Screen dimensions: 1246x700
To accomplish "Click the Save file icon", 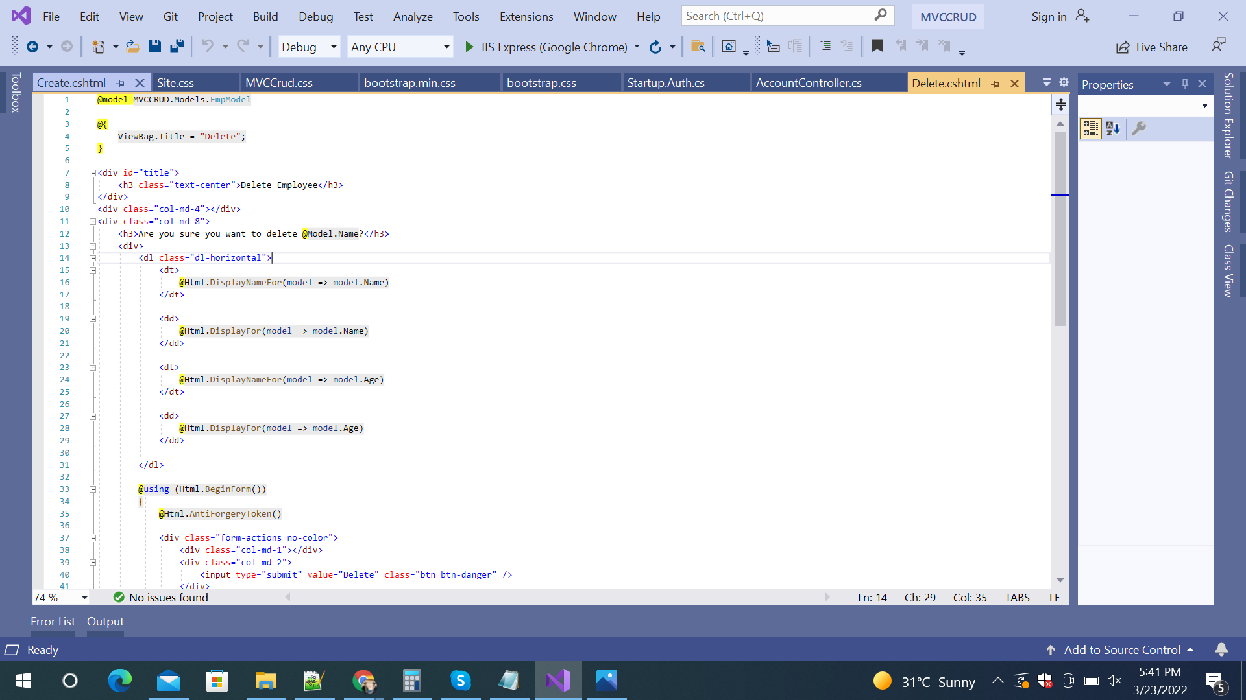I will (x=154, y=47).
